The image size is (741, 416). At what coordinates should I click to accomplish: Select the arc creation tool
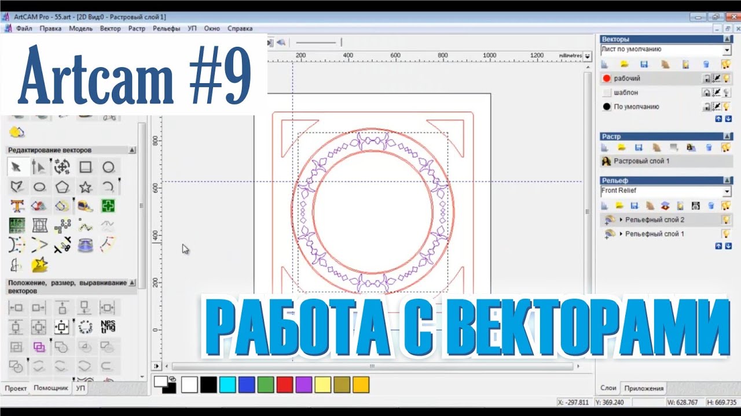pos(108,187)
